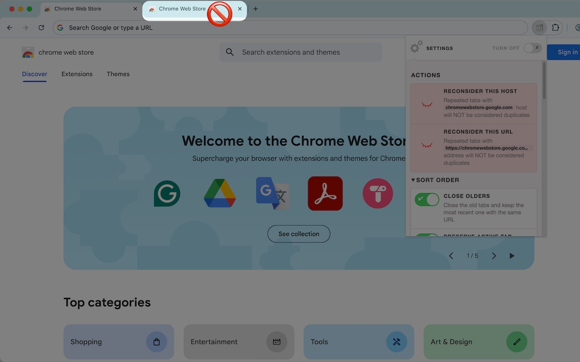Open the Shopping category card
This screenshot has width=580, height=362.
119,342
